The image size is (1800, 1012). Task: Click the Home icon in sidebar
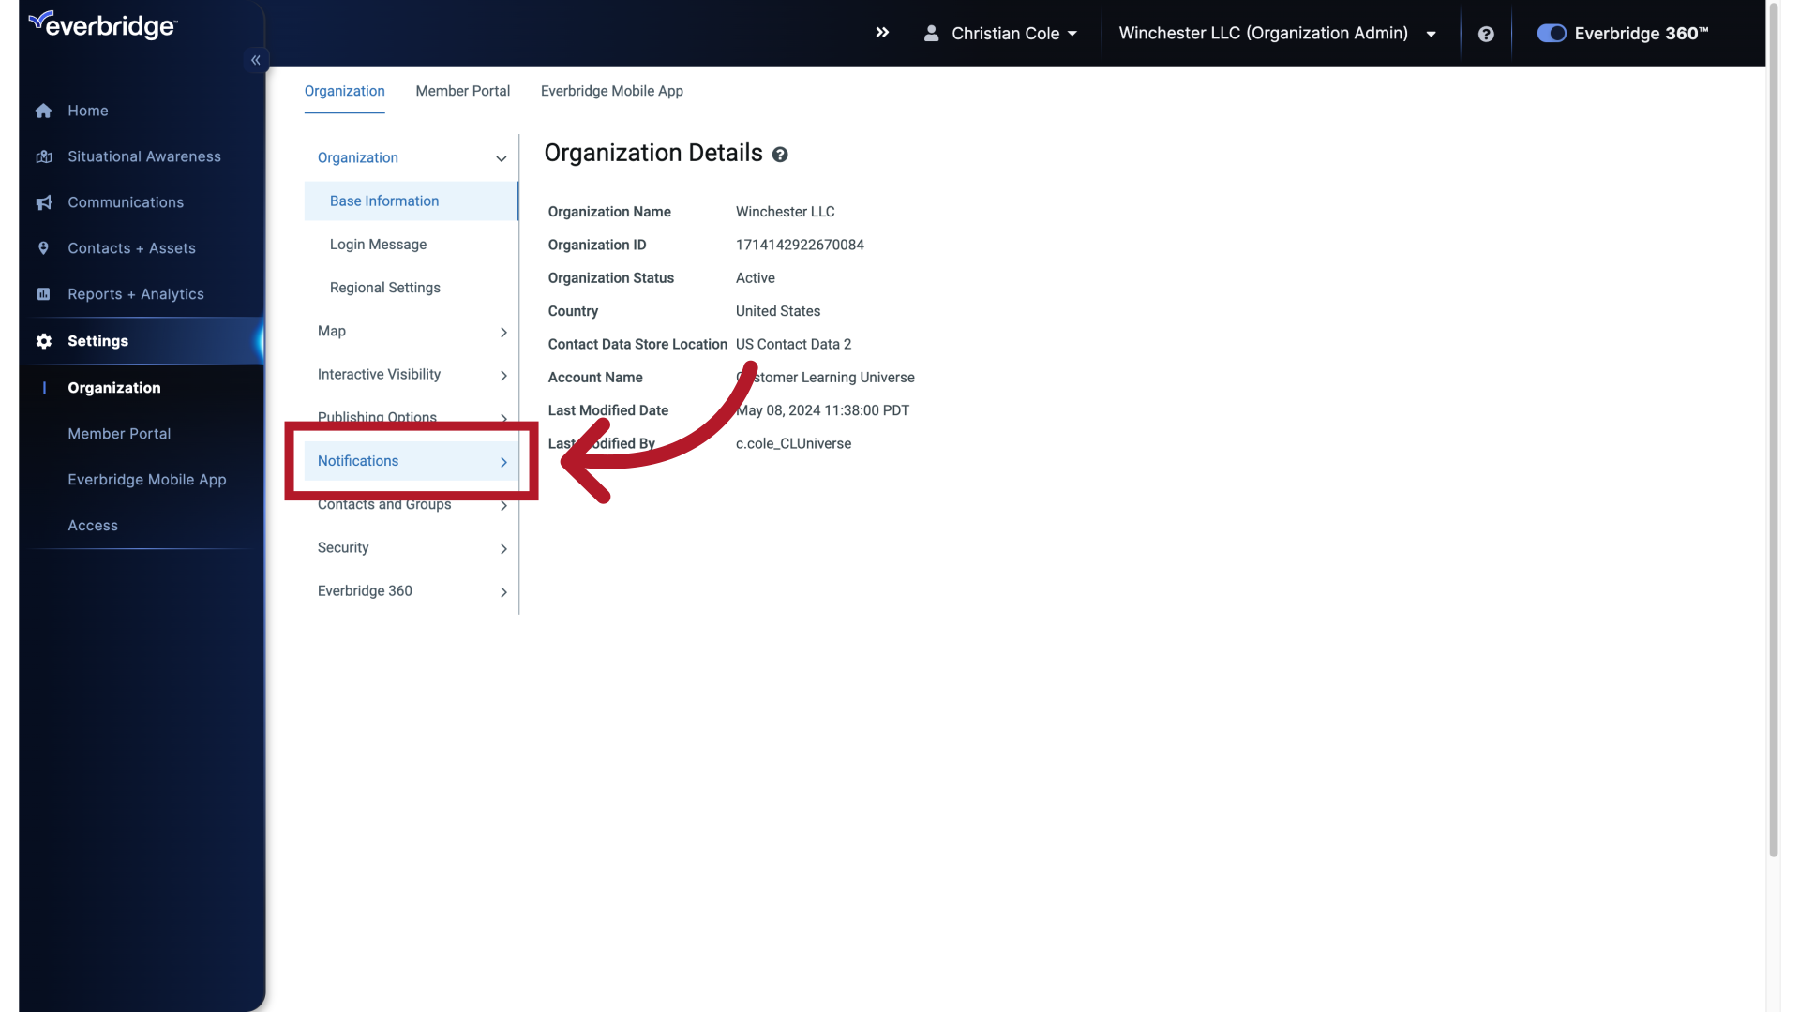tap(43, 111)
